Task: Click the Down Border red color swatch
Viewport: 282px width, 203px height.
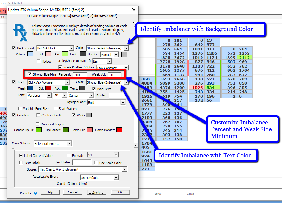Action: (x=119, y=130)
